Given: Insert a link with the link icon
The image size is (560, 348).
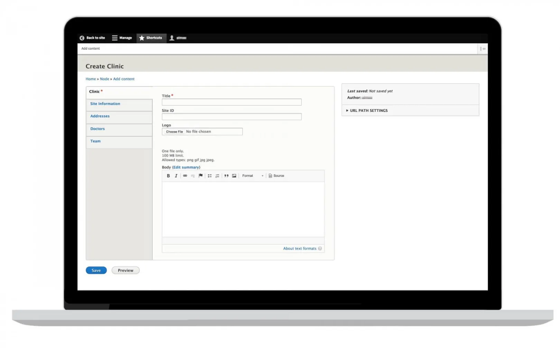Looking at the screenshot, I should click(185, 176).
